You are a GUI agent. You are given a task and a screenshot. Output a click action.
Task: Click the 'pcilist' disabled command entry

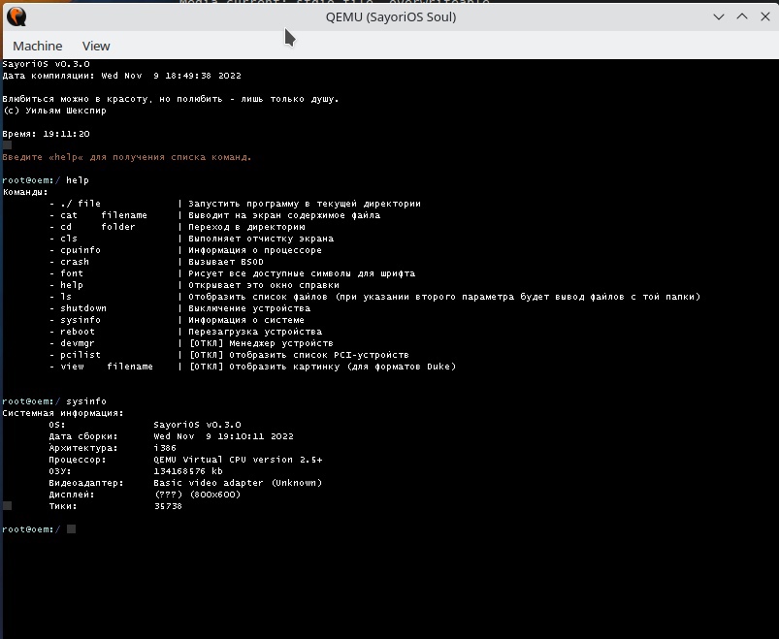80,355
